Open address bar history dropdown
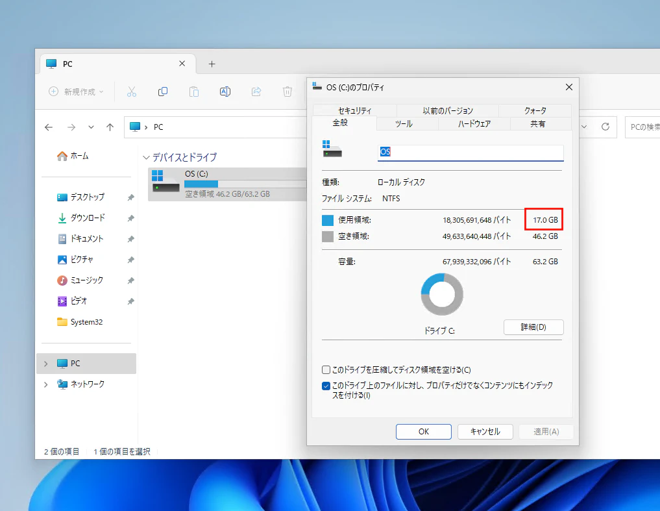660x511 pixels. [x=584, y=127]
